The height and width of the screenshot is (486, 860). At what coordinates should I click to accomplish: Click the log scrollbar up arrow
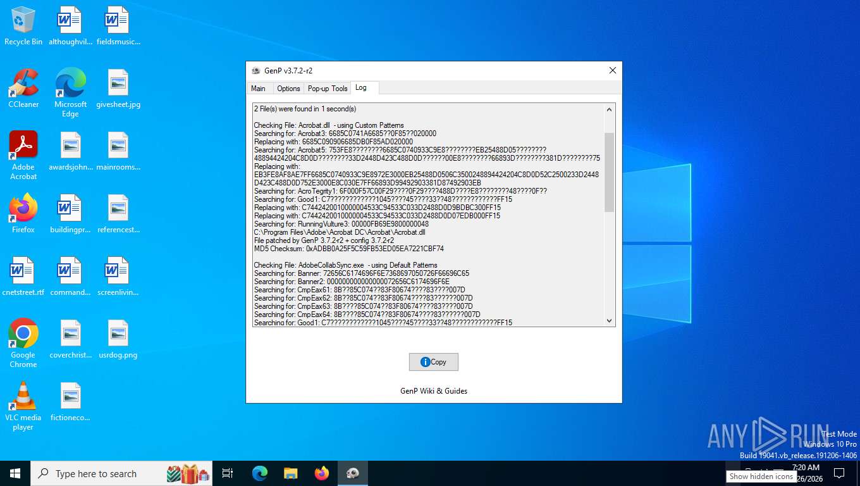click(x=610, y=109)
